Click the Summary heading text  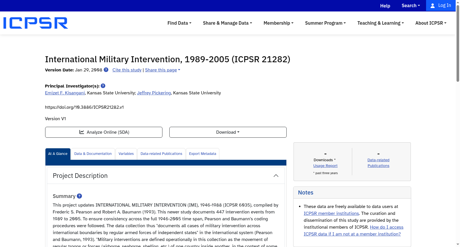point(64,196)
